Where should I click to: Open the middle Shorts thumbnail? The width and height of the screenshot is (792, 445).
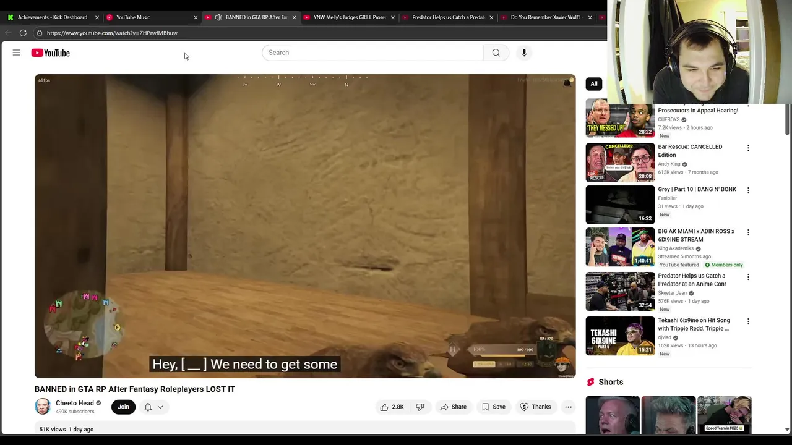coord(668,415)
